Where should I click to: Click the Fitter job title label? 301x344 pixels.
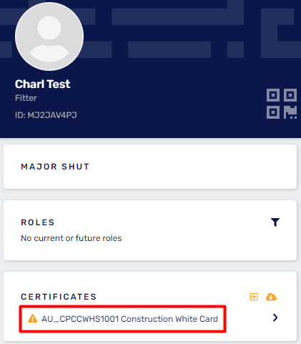pos(26,98)
